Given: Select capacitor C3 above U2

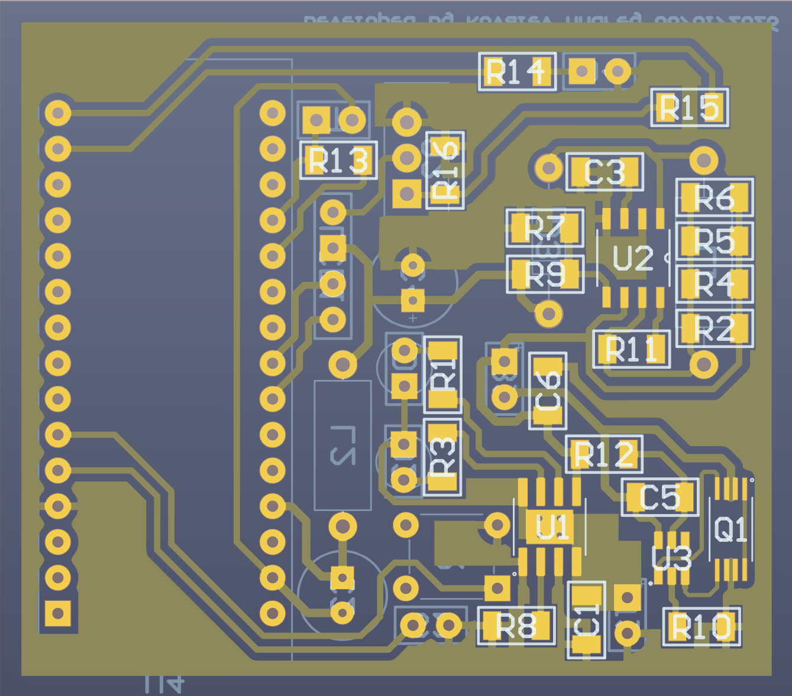Looking at the screenshot, I should click(x=604, y=173).
